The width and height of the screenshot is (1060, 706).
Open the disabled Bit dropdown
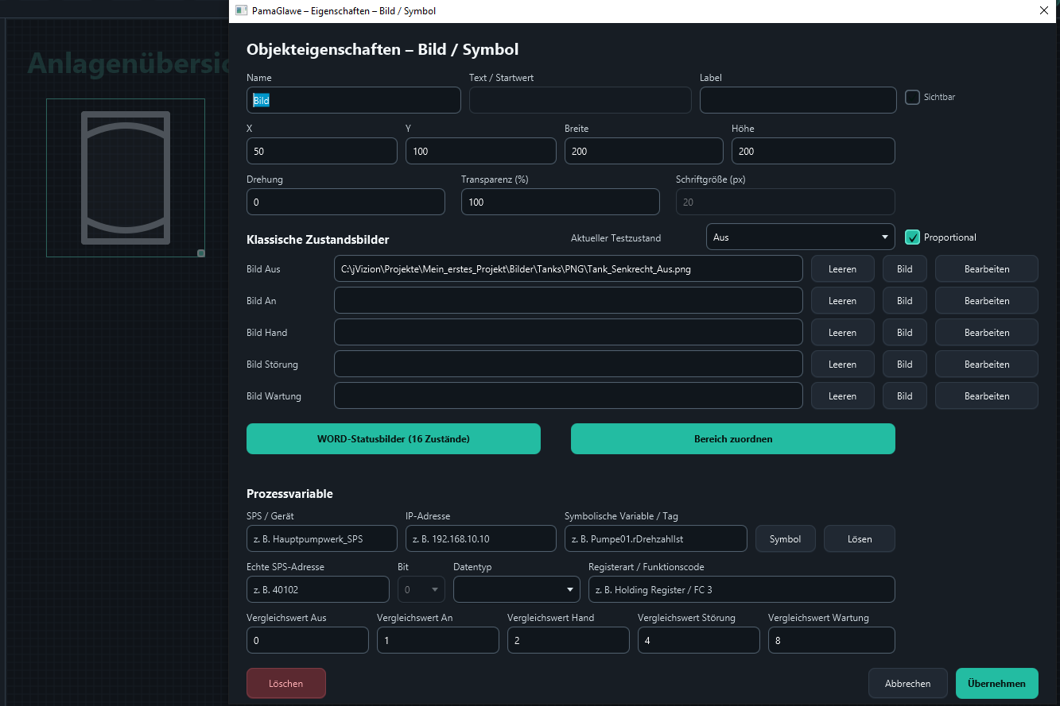[x=421, y=589]
